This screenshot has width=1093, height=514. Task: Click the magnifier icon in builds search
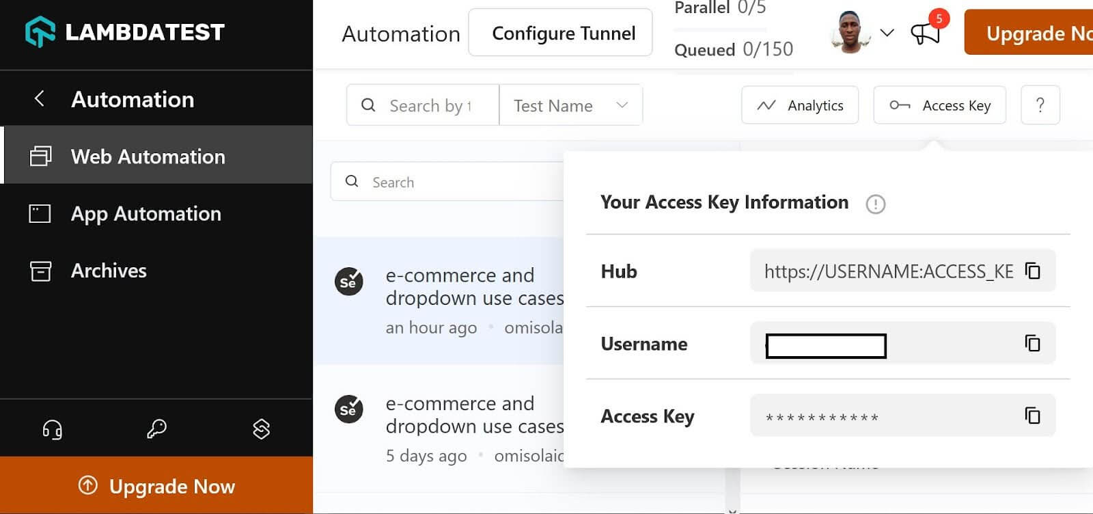(352, 181)
